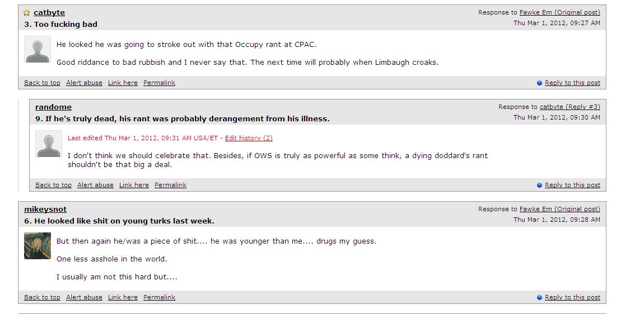Click blue reply bullet in catbyte's post
621x314 pixels.
point(539,83)
